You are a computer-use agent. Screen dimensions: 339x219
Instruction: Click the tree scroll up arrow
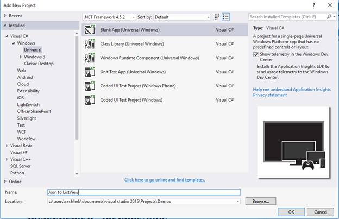pyautogui.click(x=77, y=33)
